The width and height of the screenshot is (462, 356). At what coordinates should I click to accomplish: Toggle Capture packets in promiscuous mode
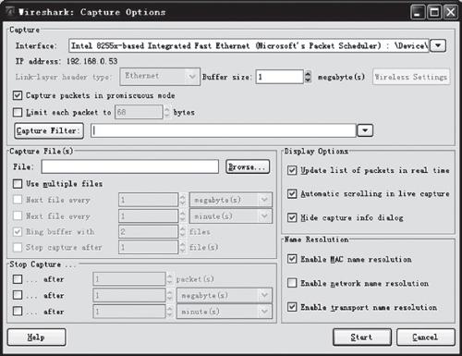18,95
